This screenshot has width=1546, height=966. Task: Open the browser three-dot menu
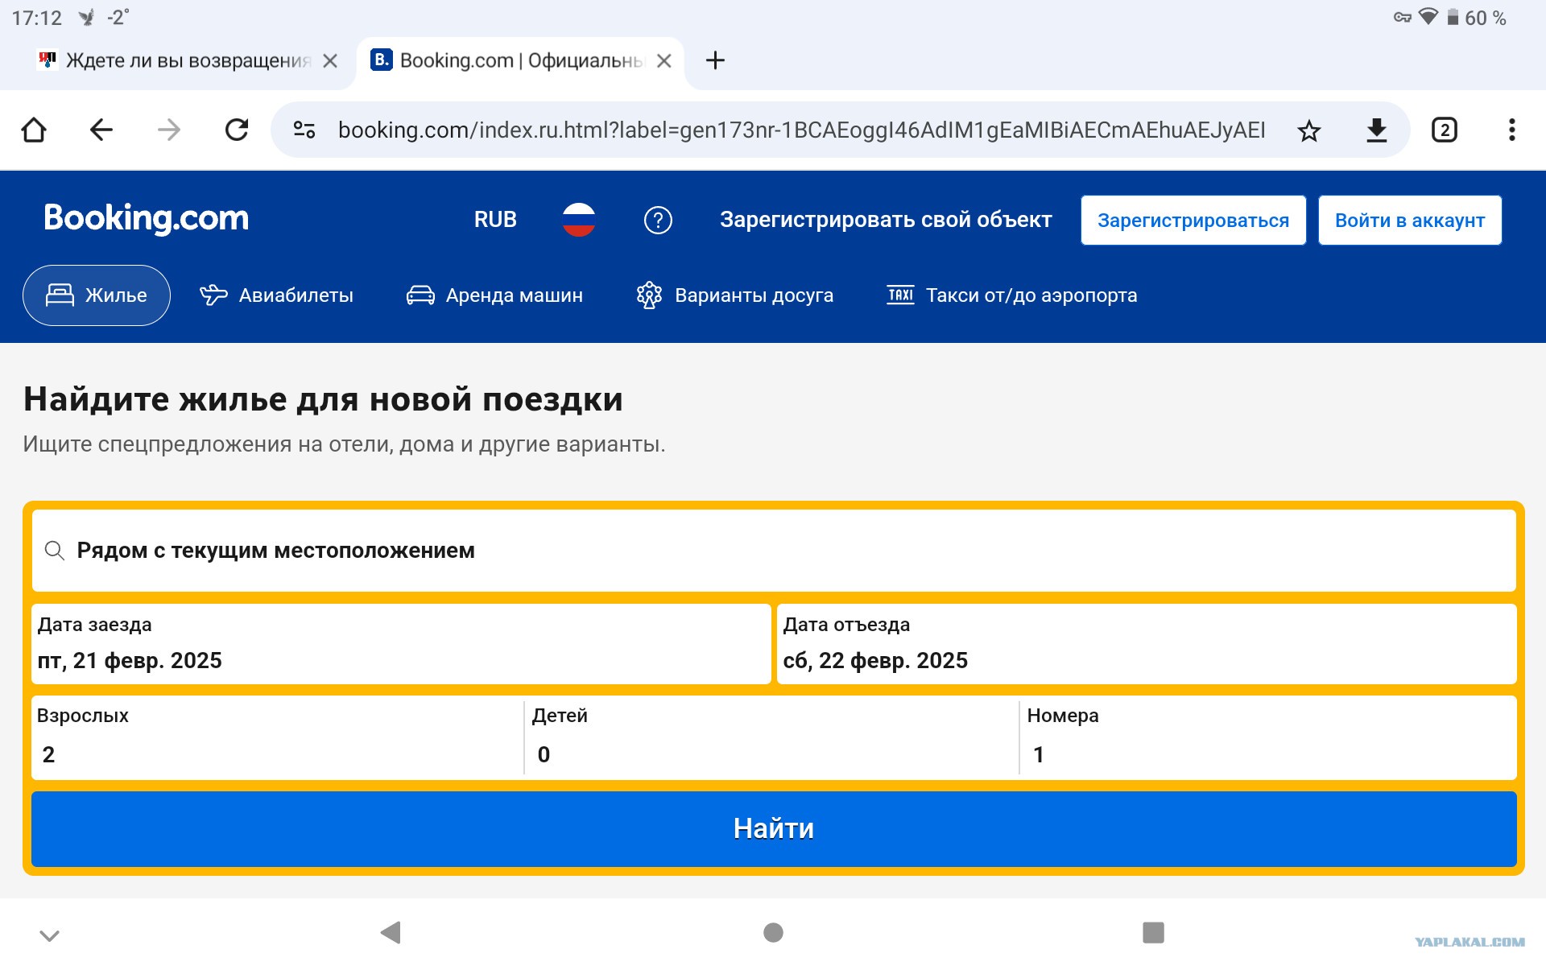coord(1512,130)
